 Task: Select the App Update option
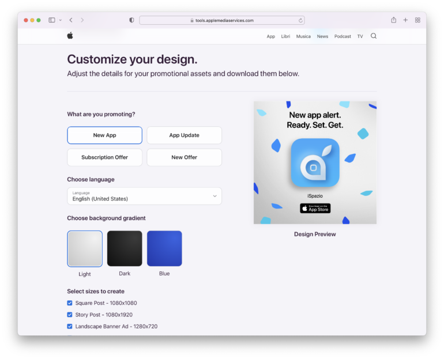tap(184, 135)
